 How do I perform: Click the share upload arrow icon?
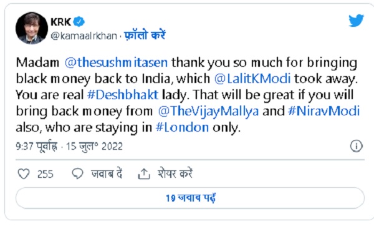(x=144, y=173)
